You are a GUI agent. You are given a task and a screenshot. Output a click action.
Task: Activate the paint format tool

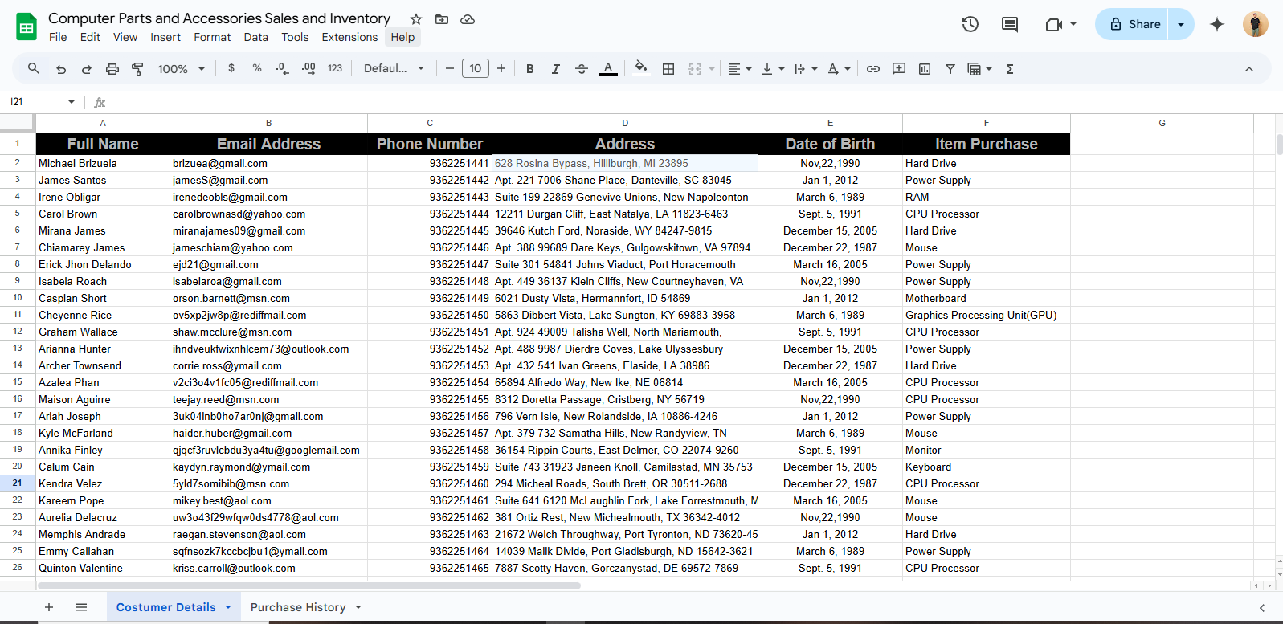click(x=138, y=69)
